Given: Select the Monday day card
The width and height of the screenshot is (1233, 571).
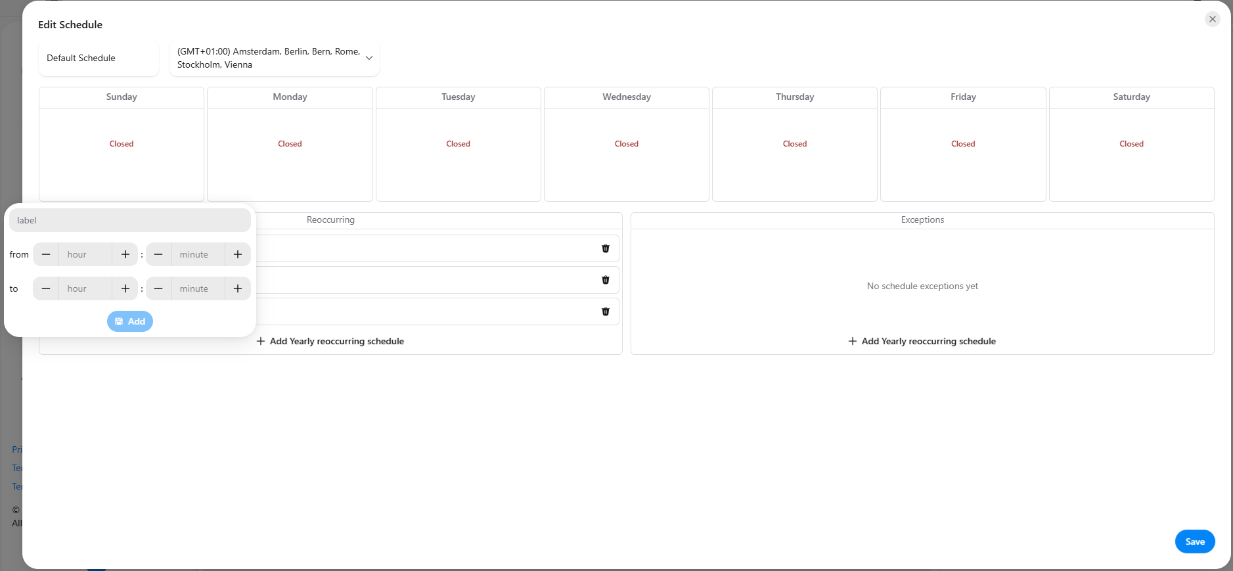Looking at the screenshot, I should [290, 144].
